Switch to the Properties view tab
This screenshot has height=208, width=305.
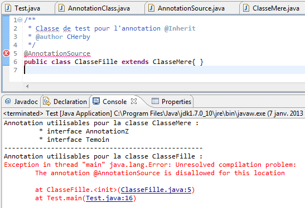tap(172, 101)
